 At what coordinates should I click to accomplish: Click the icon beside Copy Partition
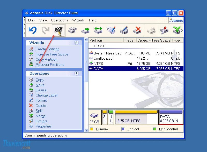point(31,59)
